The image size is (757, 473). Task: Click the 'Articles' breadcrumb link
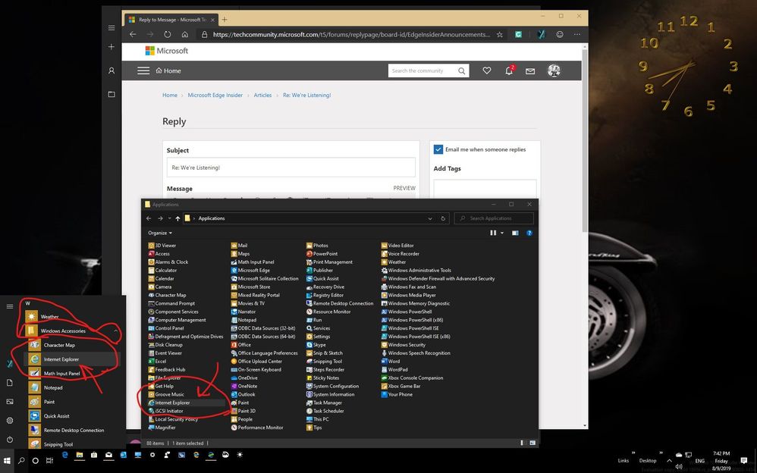(x=262, y=95)
